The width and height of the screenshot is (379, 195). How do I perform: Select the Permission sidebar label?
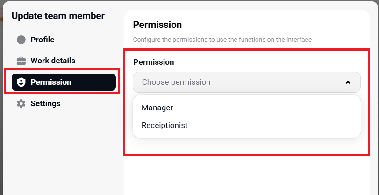[51, 82]
